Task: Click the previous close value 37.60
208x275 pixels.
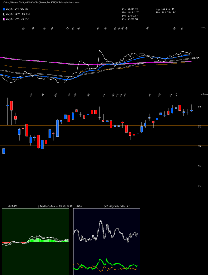Action: [x=134, y=19]
